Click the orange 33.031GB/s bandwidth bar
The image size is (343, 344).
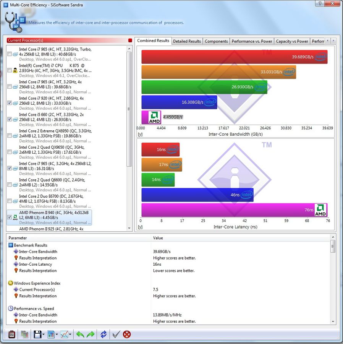click(x=218, y=72)
